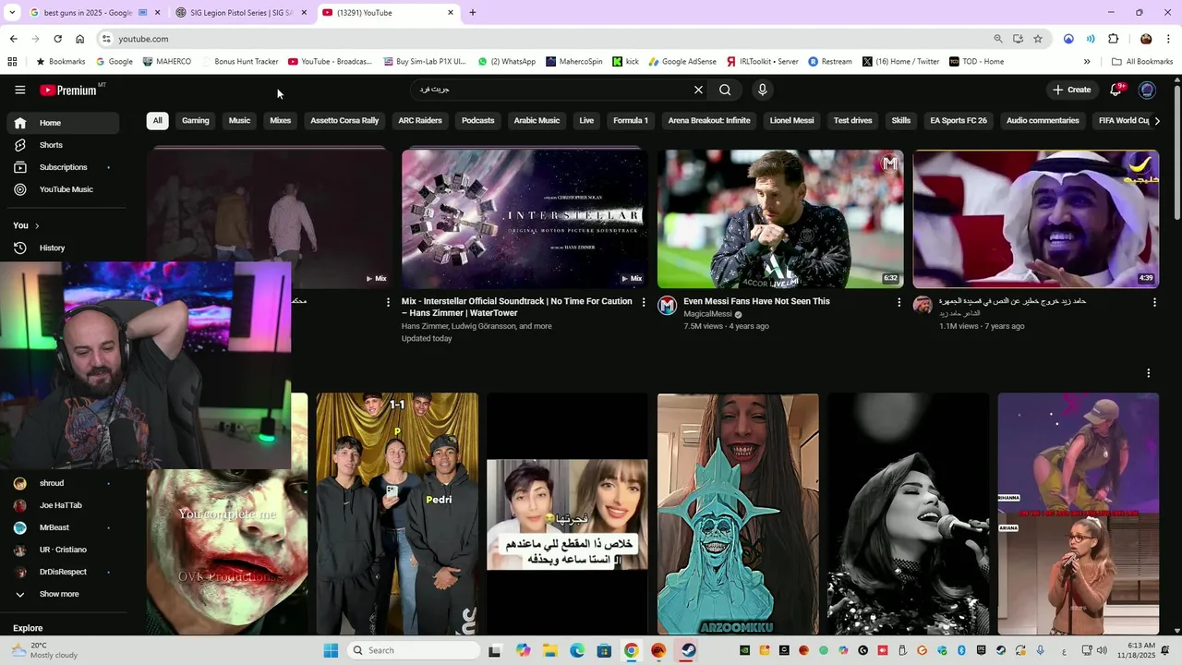Open Subscriptions in the sidebar

coord(64,167)
